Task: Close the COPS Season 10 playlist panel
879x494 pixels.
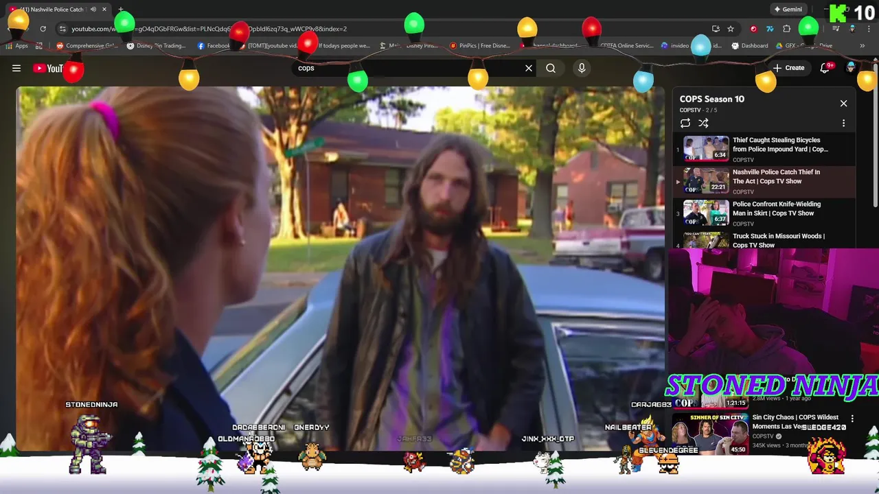Action: point(843,104)
